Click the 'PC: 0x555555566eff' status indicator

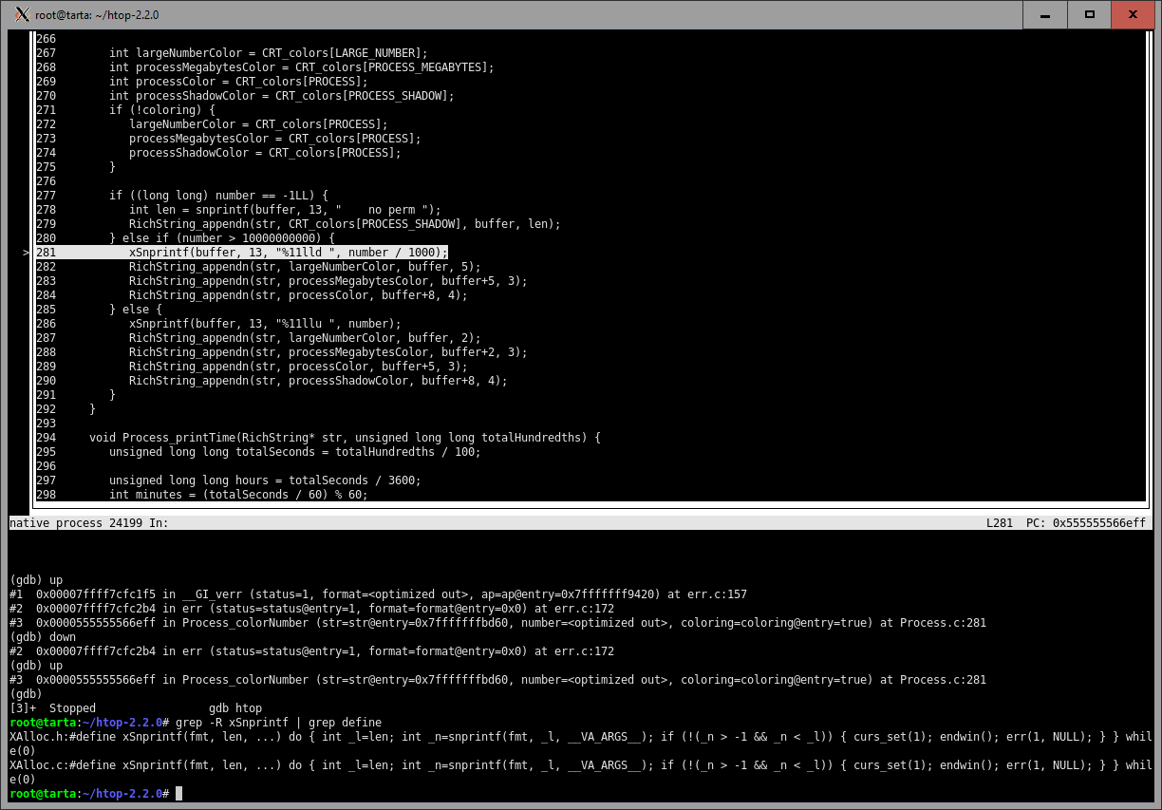pos(1085,523)
